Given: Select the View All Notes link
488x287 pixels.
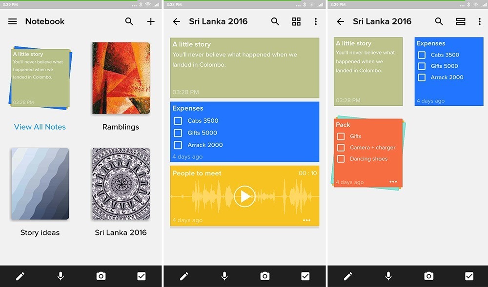Looking at the screenshot, I should coord(40,127).
